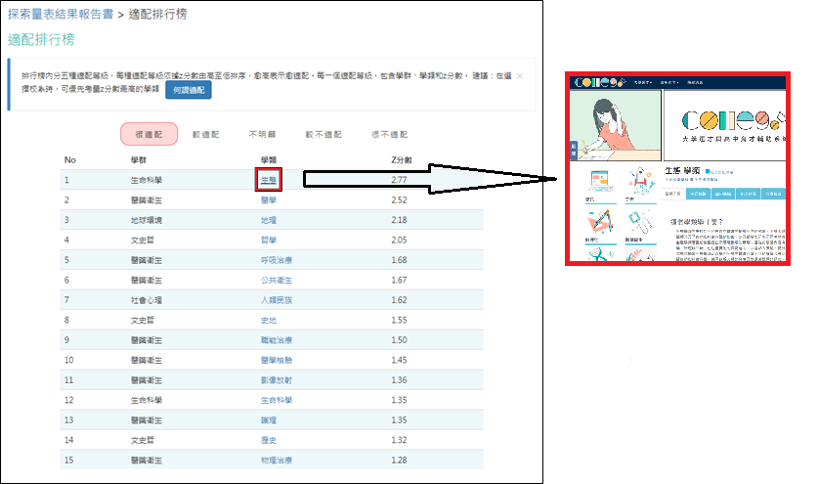Select the white active tab under the 生態學類 heading
This screenshot has height=484, width=819.
673,194
